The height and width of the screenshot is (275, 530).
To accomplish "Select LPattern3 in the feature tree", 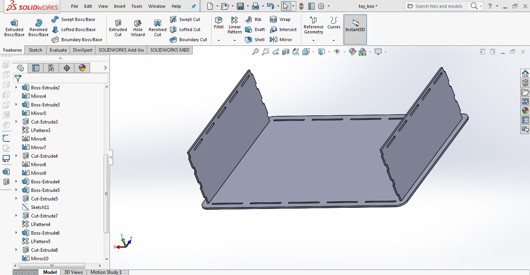I will tap(41, 131).
